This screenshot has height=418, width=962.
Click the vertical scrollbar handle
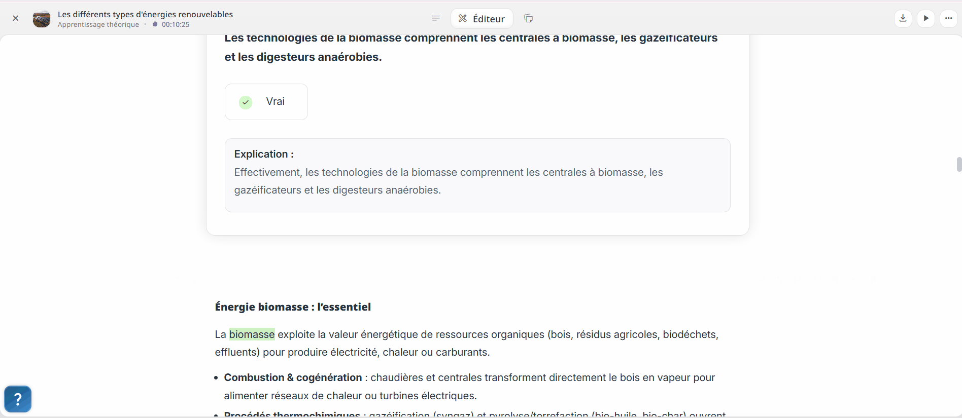(959, 165)
